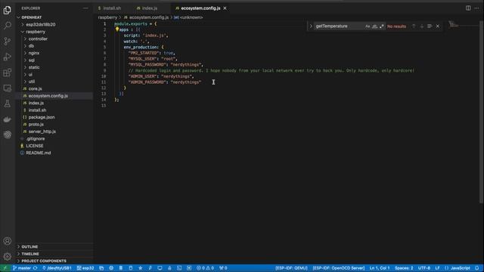Screen dimensions: 484x272
Task: Change JavaScript language mode
Action: 460,268
